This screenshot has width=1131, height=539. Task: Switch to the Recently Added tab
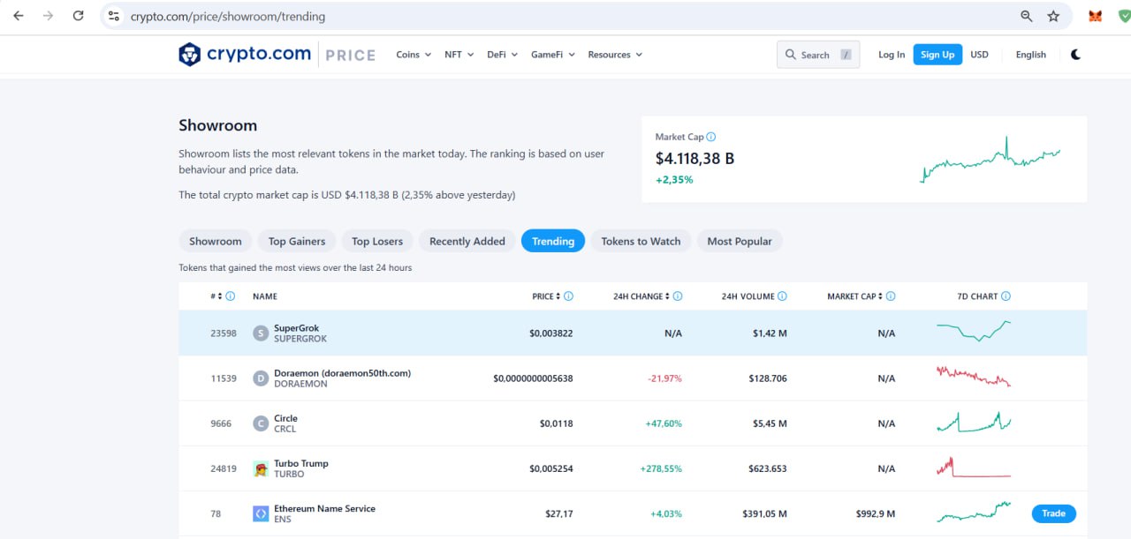pyautogui.click(x=467, y=241)
